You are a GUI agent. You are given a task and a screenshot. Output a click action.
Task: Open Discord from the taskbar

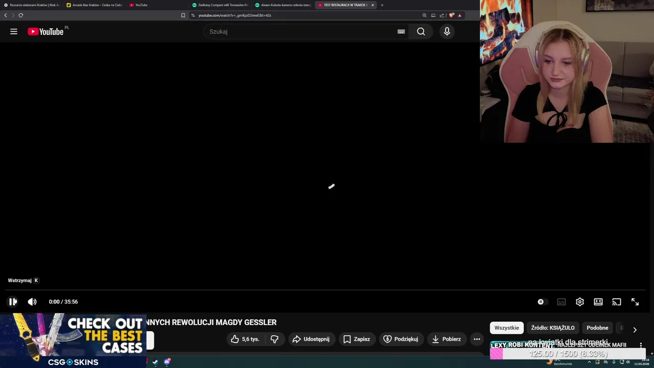click(167, 362)
